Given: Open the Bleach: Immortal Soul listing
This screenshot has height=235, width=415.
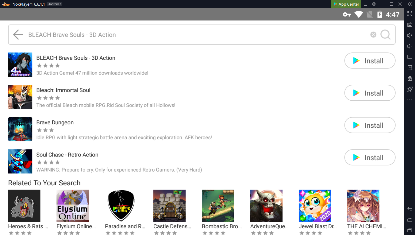Looking at the screenshot, I should (63, 90).
